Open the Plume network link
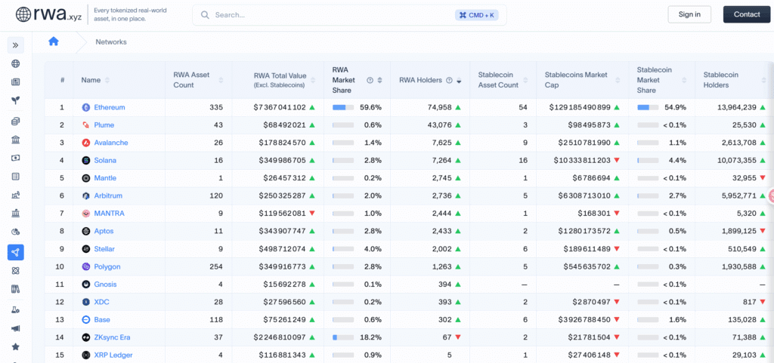This screenshot has height=363, width=774. pyautogui.click(x=104, y=125)
